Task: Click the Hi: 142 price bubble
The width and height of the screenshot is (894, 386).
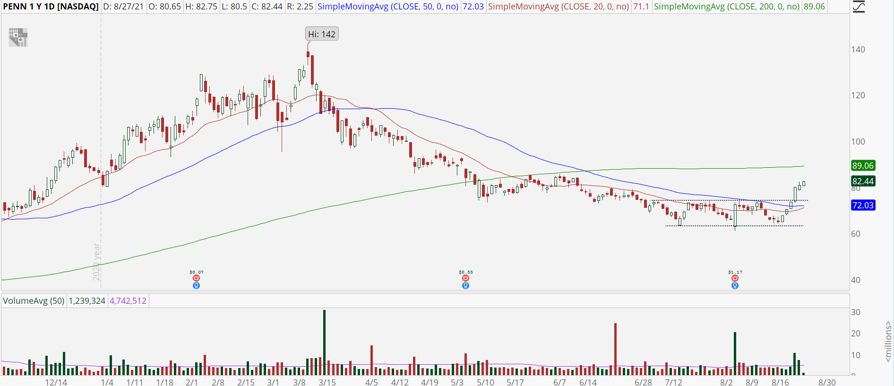Action: pyautogui.click(x=322, y=34)
